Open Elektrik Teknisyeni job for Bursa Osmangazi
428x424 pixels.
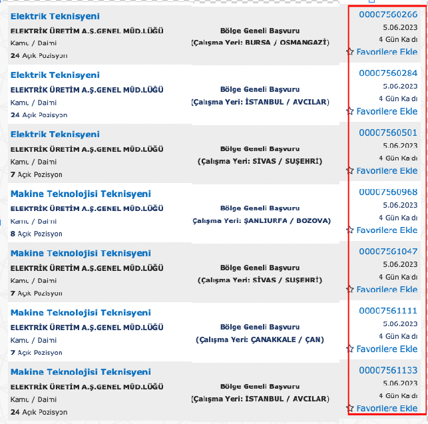click(x=55, y=16)
